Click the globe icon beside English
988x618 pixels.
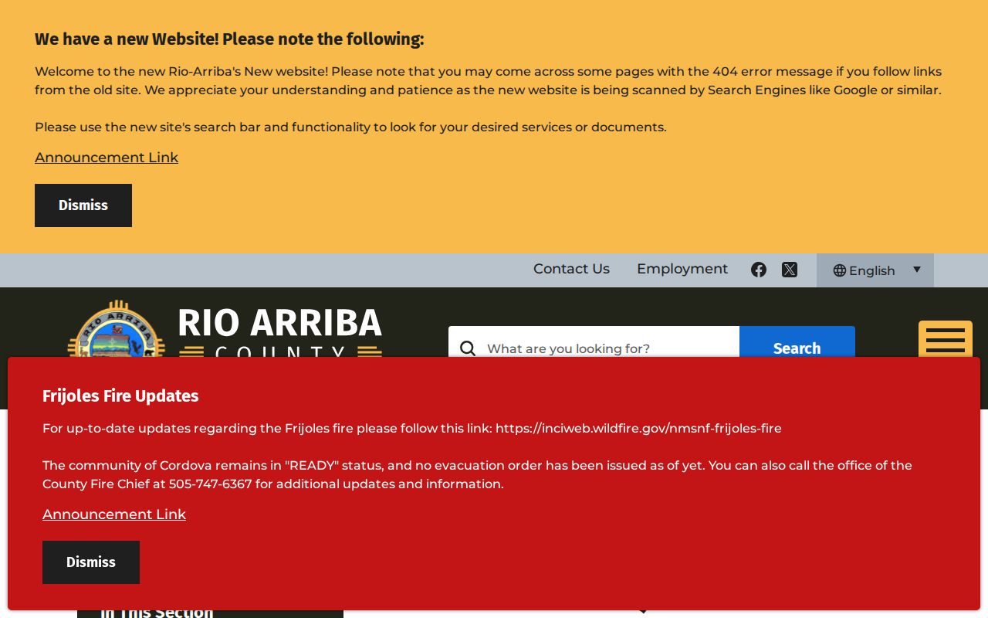[840, 270]
